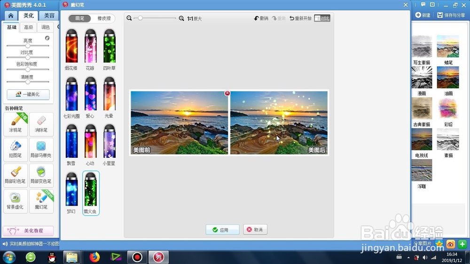Set zoom to 1:1 原大

[195, 19]
